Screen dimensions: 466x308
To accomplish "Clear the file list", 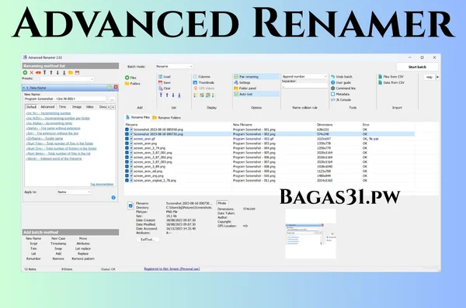I will pos(165,88).
